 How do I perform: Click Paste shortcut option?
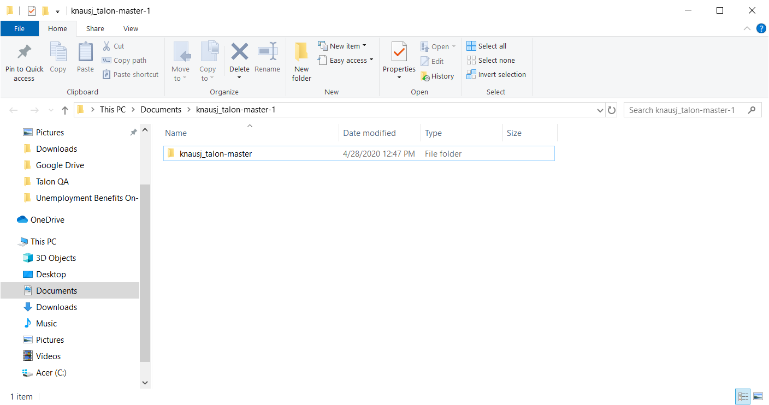(x=131, y=75)
